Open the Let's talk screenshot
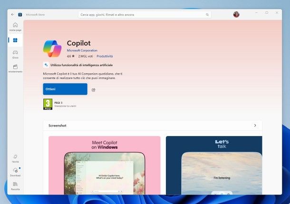The height and width of the screenshot is (204, 290). (x=214, y=165)
